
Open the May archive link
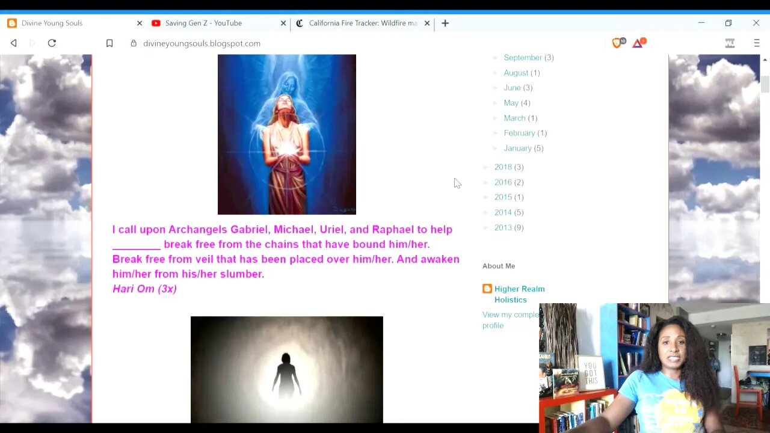[511, 103]
